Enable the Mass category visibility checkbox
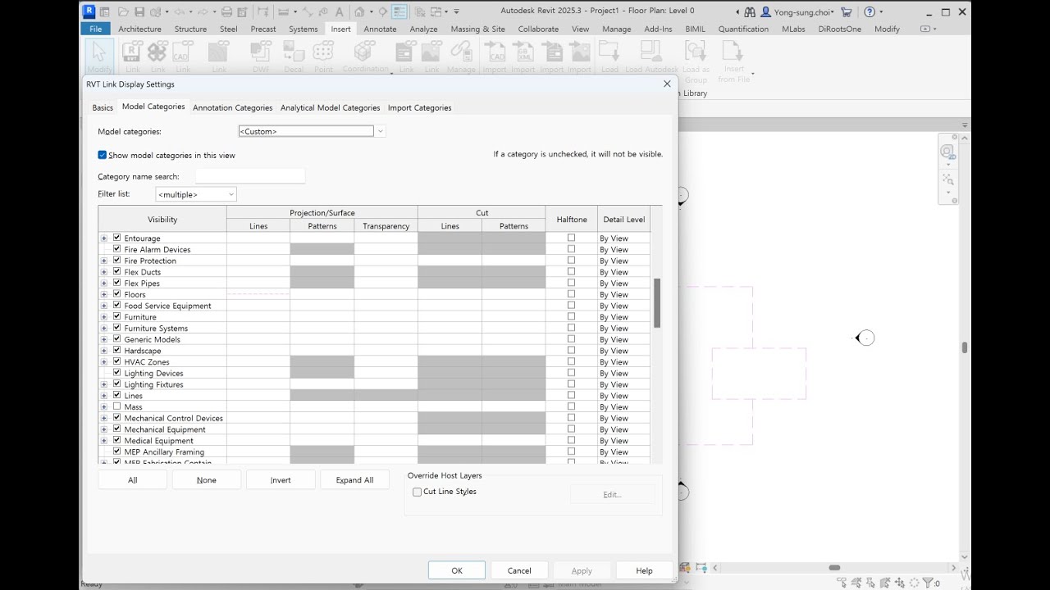 tap(116, 406)
